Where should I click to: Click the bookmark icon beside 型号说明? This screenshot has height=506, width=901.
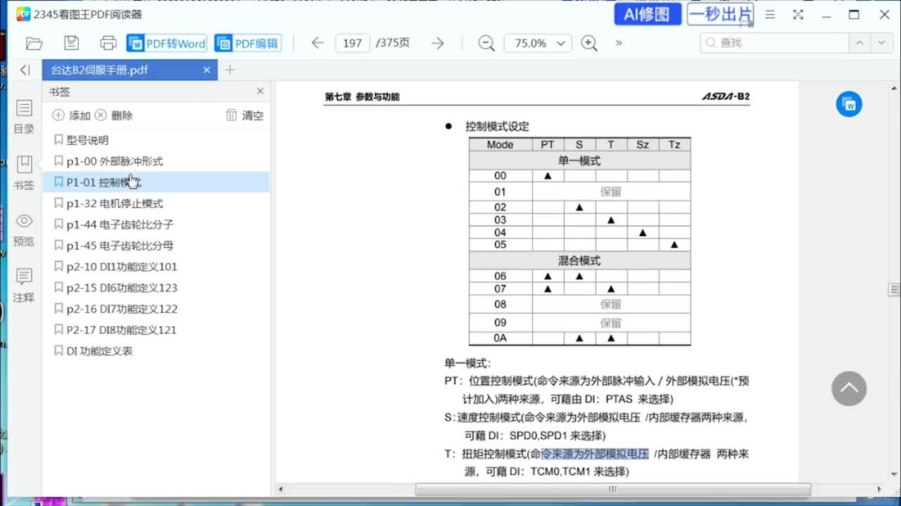pos(58,140)
